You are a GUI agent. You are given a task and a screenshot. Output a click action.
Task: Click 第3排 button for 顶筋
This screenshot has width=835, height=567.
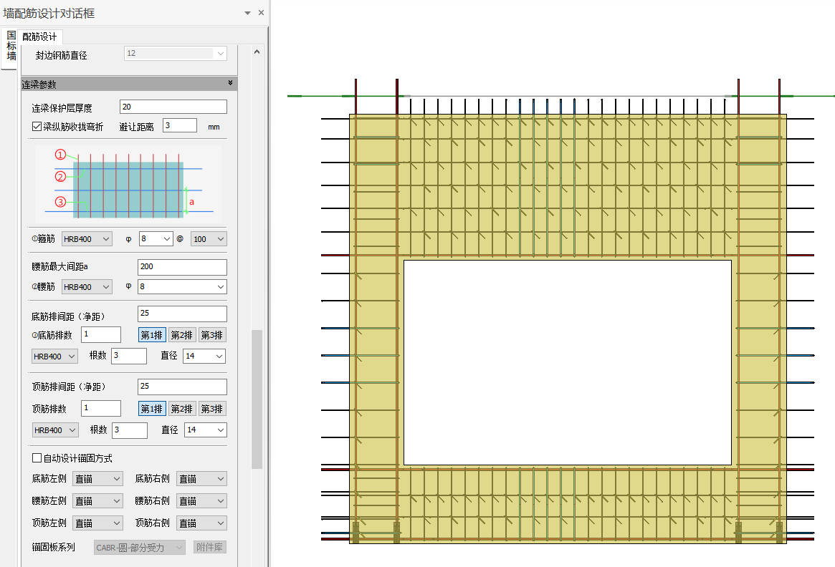coord(211,409)
